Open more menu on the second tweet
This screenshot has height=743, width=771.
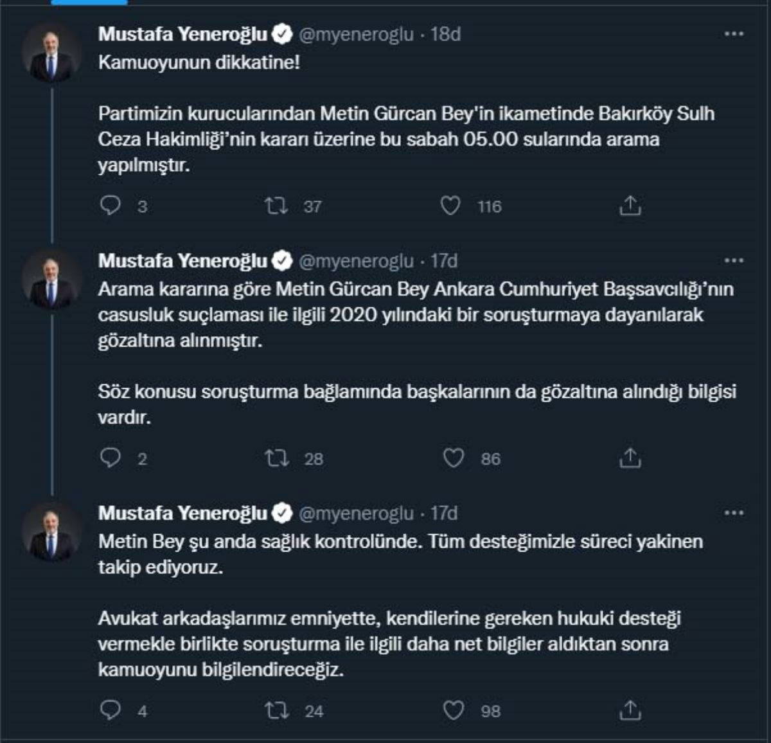point(734,261)
